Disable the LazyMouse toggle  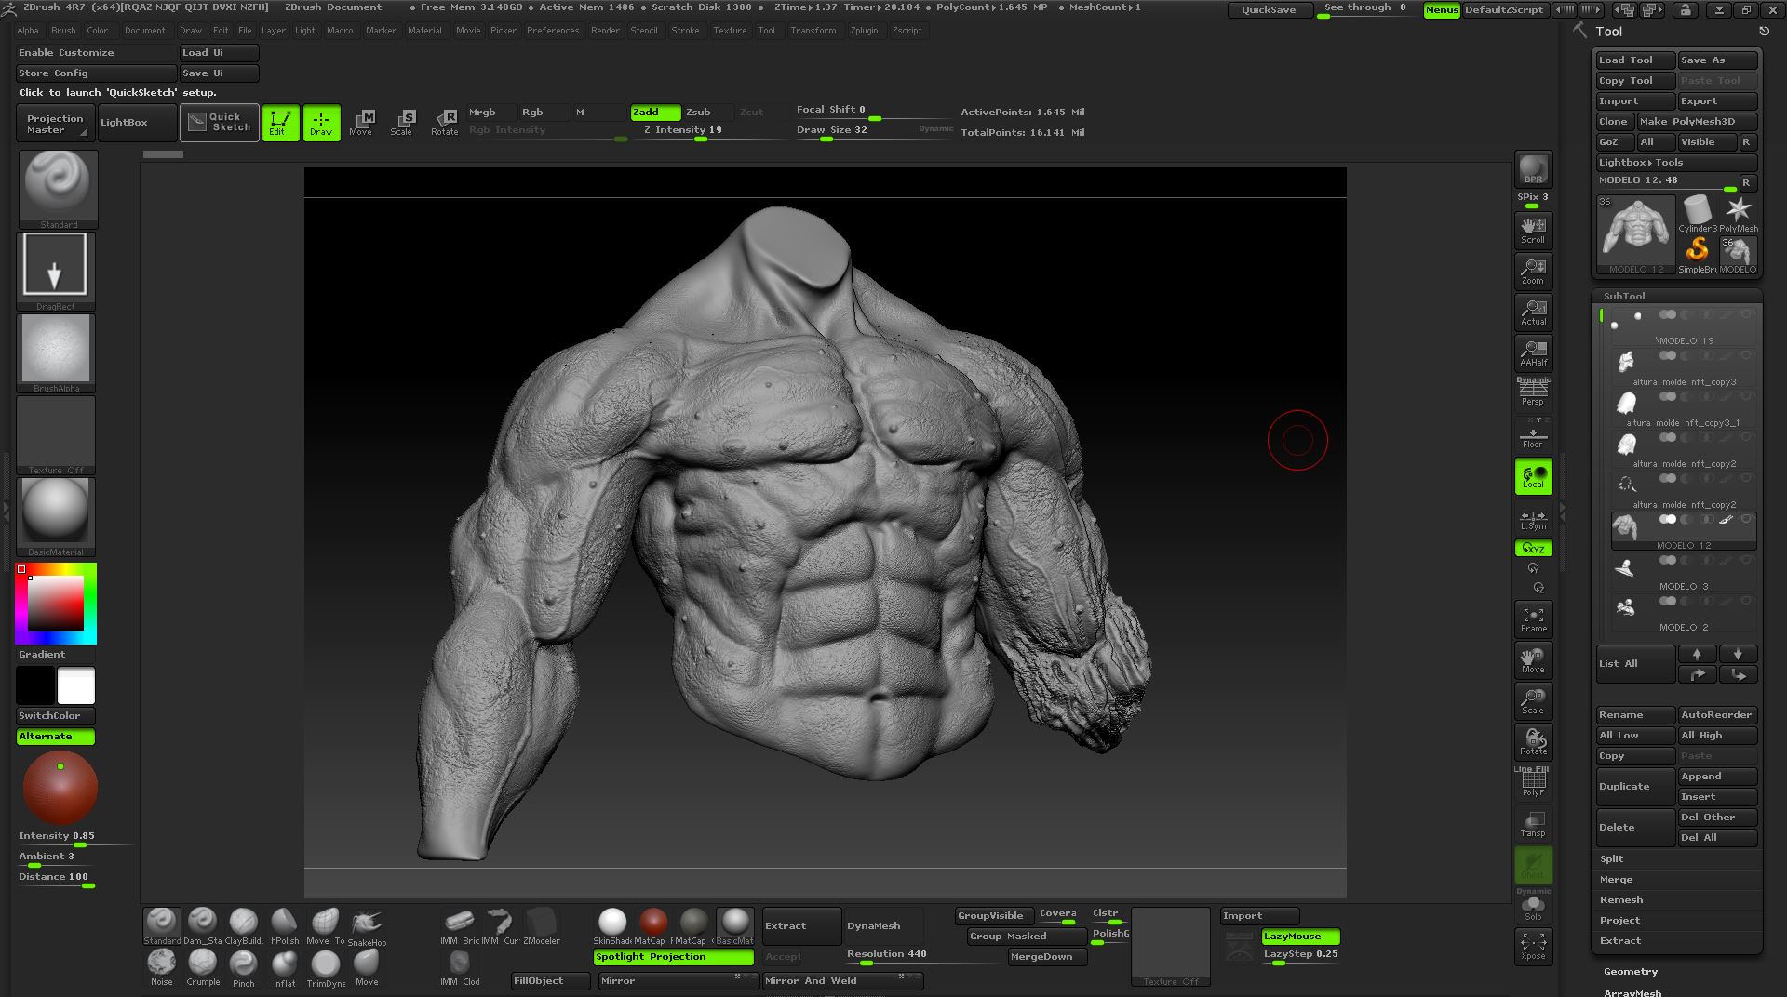tap(1300, 937)
